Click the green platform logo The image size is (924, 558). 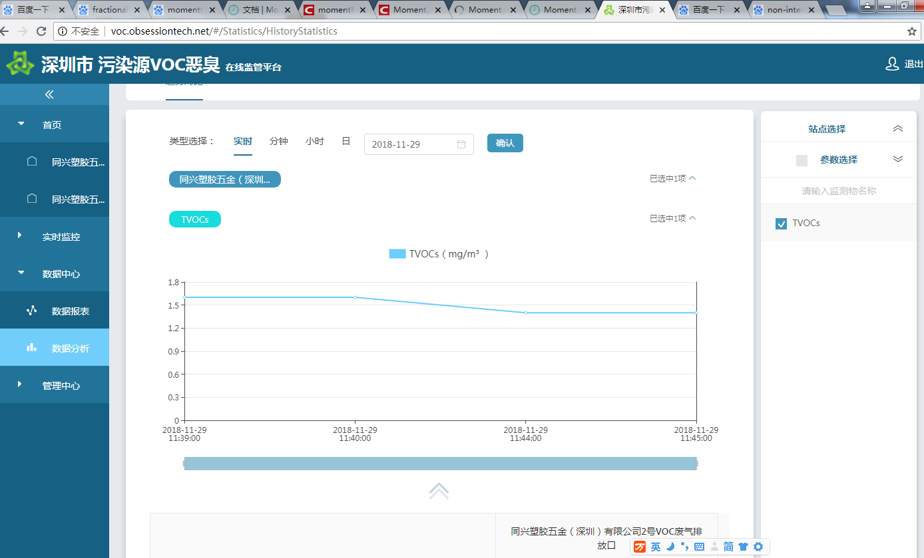pyautogui.click(x=20, y=64)
